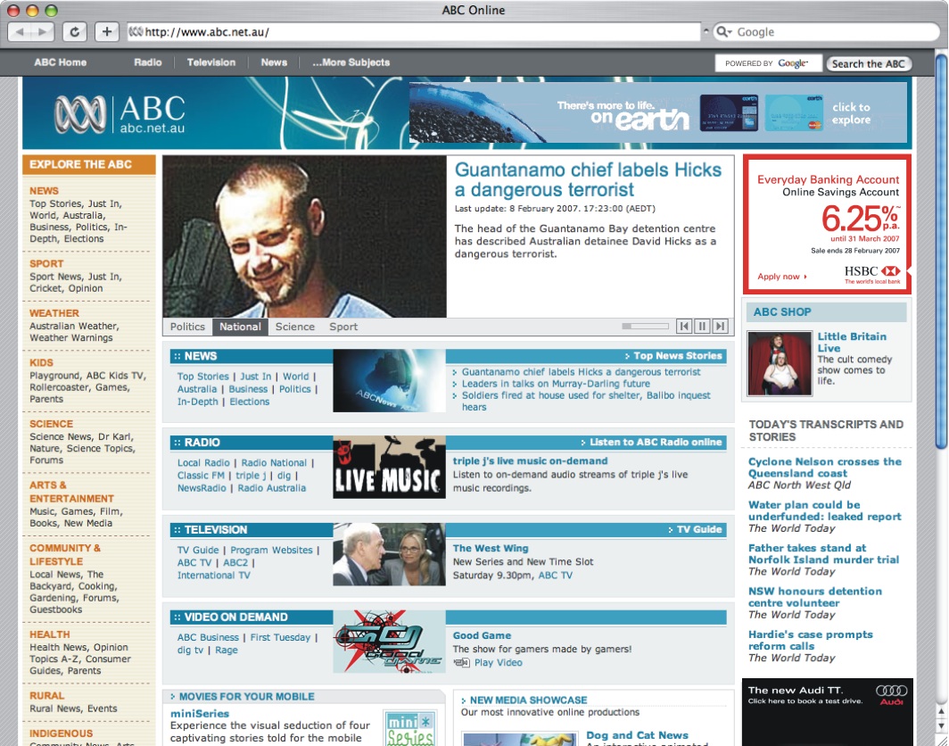Open the SPORT sidebar heading
This screenshot has height=746, width=949.
46,264
